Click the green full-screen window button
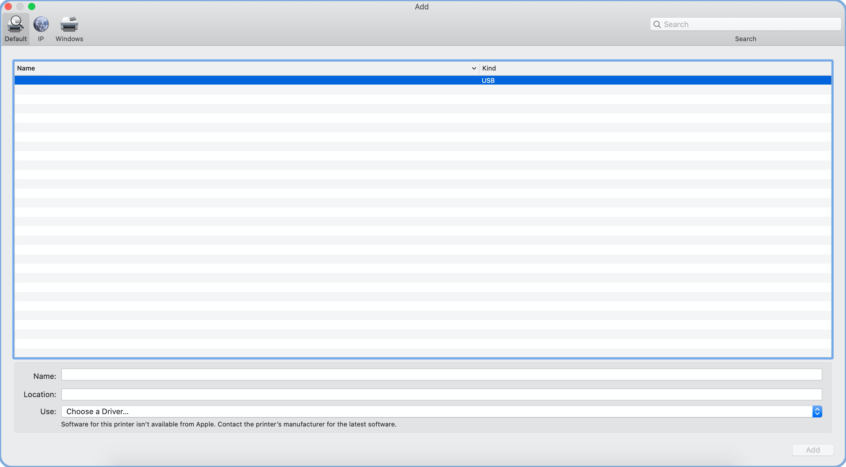The height and width of the screenshot is (467, 846). click(31, 6)
